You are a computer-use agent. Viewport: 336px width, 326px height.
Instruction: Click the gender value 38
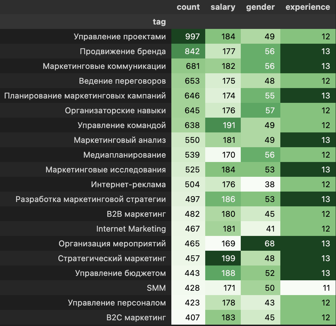pos(270,185)
